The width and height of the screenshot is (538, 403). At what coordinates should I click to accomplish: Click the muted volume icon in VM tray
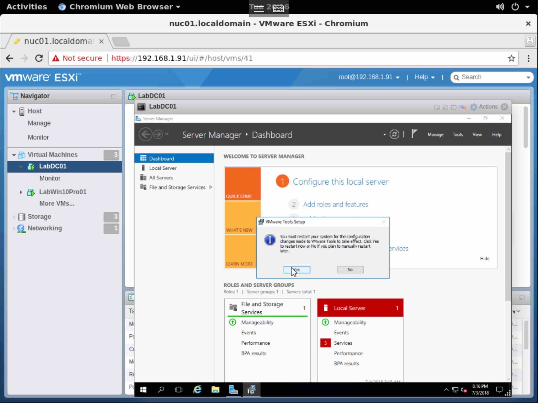coord(464,390)
